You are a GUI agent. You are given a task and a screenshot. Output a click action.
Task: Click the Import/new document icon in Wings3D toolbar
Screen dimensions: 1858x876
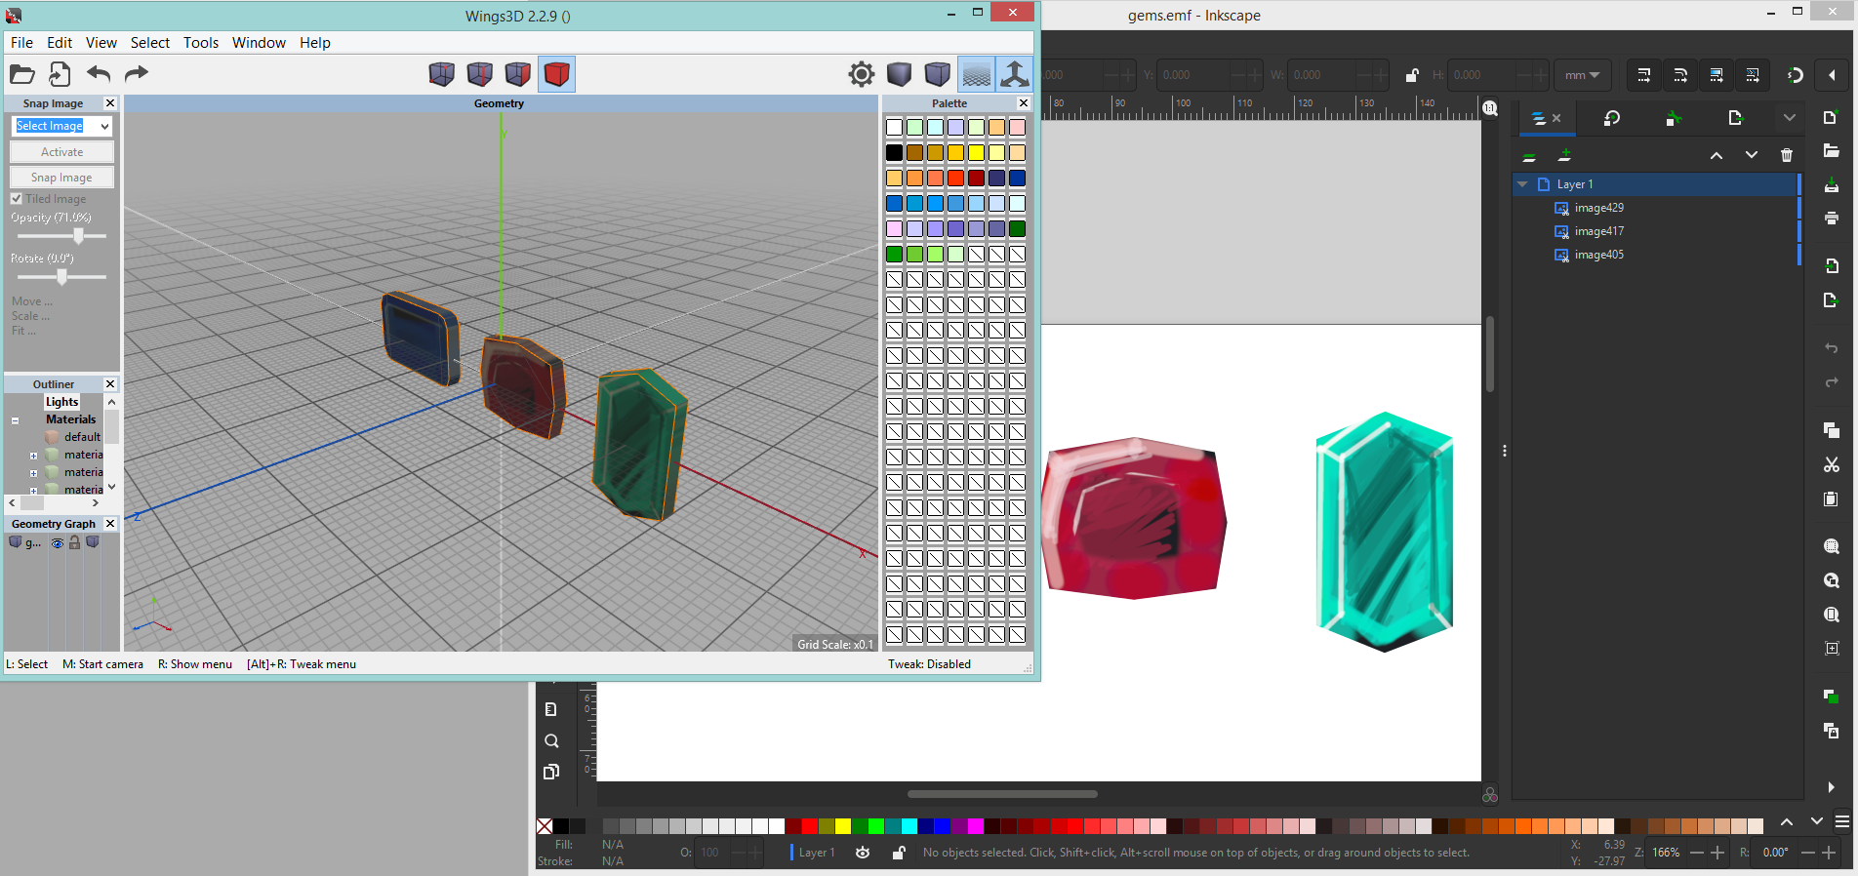tap(60, 74)
